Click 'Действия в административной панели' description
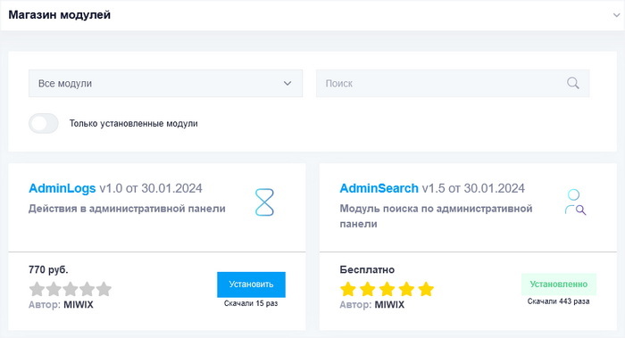 click(x=127, y=209)
